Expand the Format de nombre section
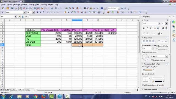 [x=143, y=89]
